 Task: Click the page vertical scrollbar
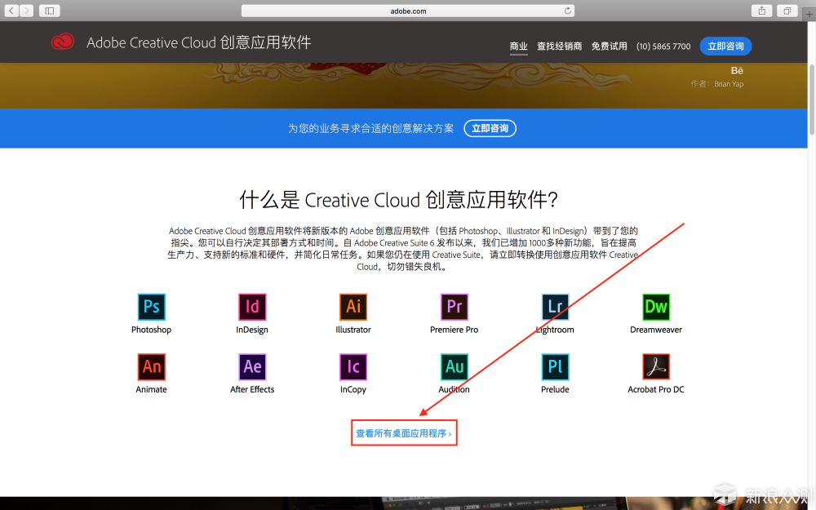(x=811, y=99)
